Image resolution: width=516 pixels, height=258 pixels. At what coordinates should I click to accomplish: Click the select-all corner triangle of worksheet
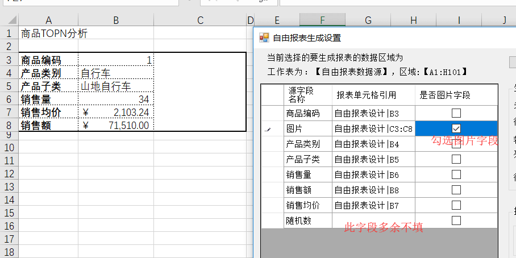click(12, 20)
